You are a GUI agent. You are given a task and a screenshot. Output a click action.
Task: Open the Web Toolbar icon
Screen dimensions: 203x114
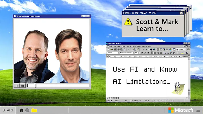point(154,49)
